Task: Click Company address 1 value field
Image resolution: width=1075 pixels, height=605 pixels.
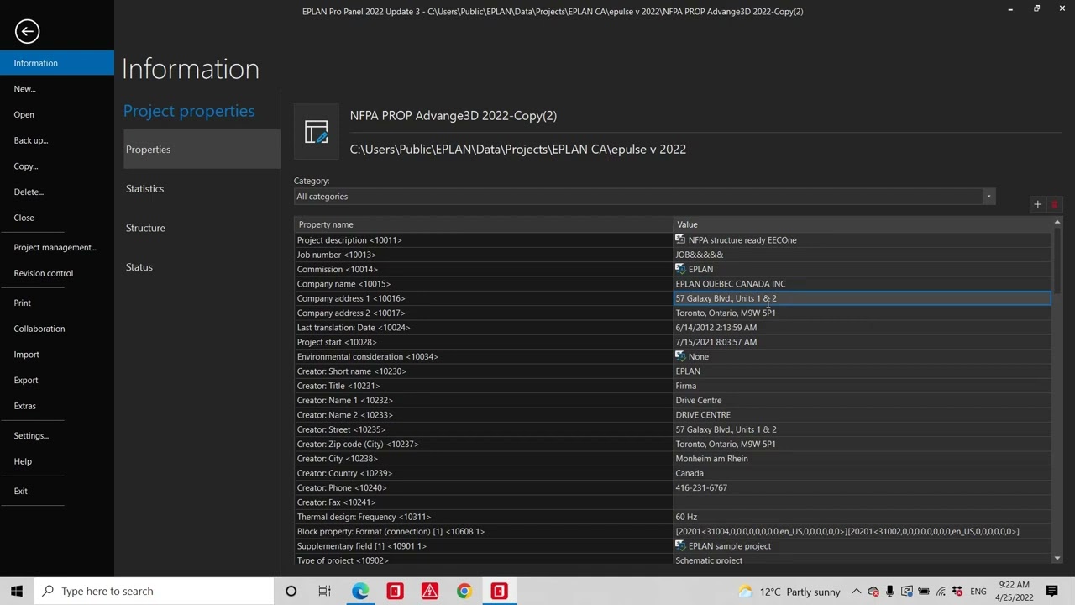Action: pos(862,298)
